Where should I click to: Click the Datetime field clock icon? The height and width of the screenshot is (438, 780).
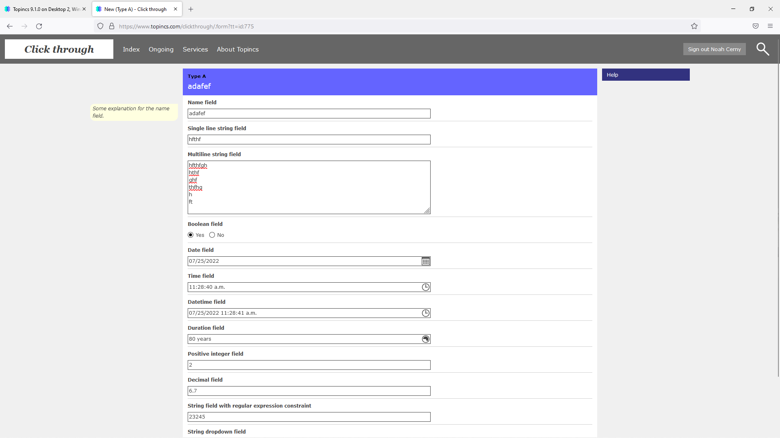[x=425, y=313]
